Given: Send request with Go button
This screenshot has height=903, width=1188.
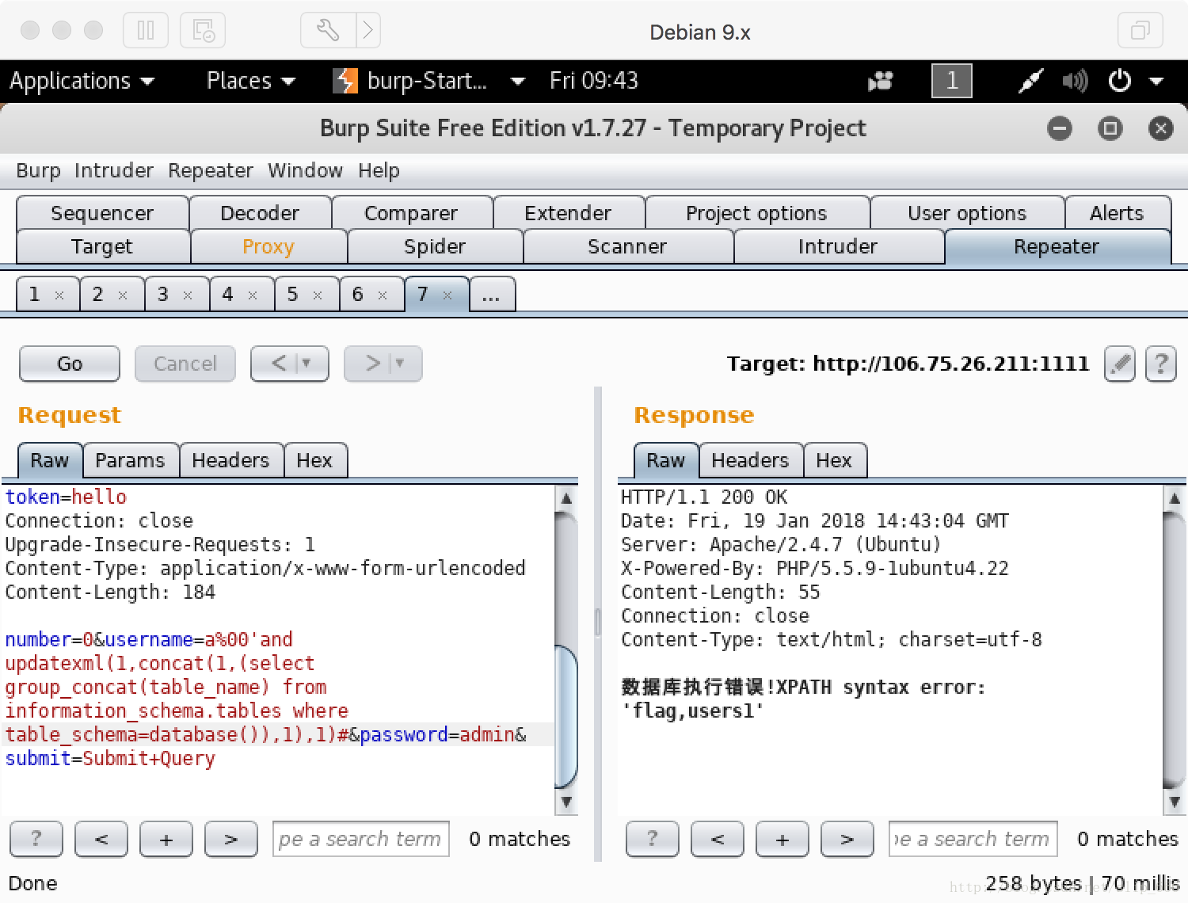Looking at the screenshot, I should (70, 364).
